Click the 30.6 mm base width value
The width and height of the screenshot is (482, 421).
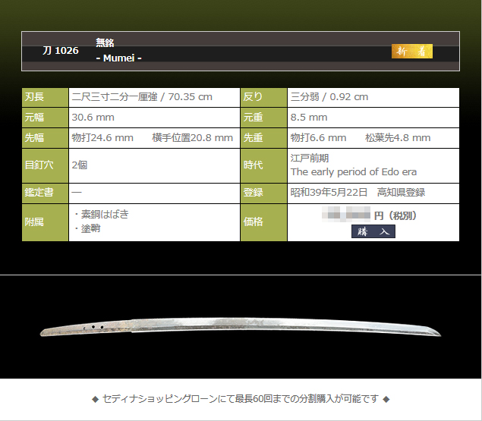point(93,118)
